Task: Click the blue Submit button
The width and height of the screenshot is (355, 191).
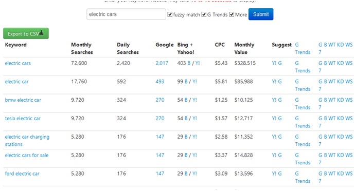Action: [261, 14]
